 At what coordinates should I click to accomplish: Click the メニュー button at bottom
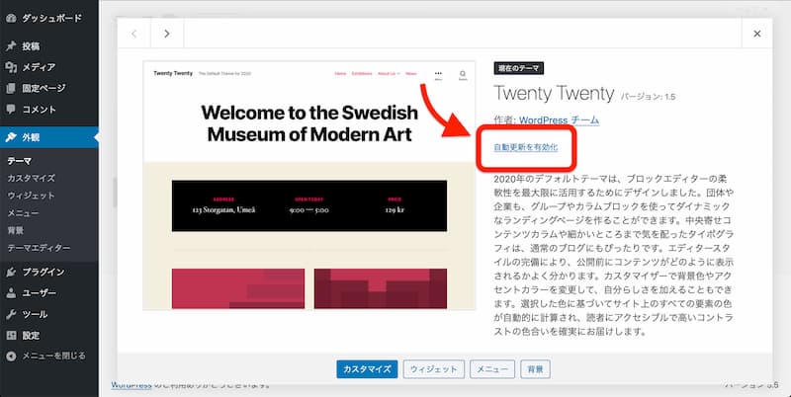click(x=492, y=369)
